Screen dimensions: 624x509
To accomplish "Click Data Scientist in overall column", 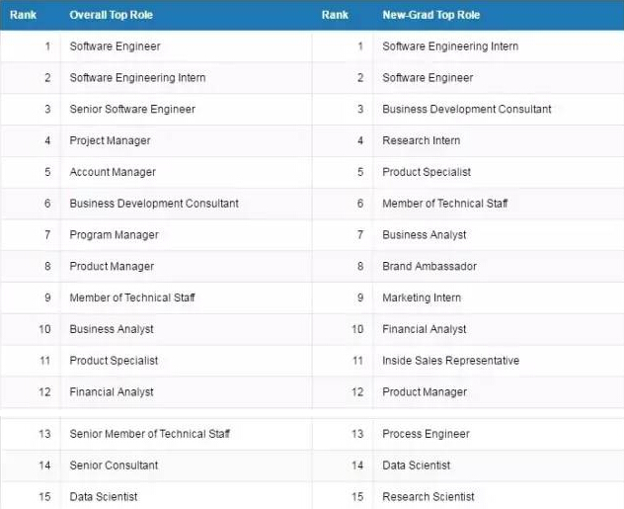I will coord(104,497).
